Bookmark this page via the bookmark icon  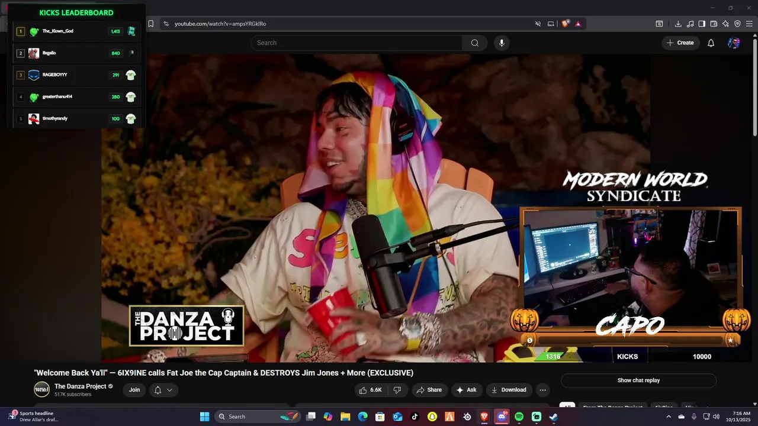150,24
